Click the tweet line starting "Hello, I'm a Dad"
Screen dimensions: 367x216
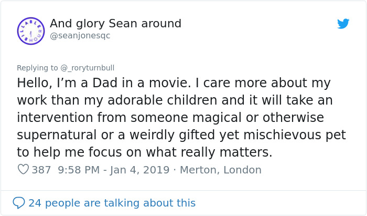click(x=174, y=83)
